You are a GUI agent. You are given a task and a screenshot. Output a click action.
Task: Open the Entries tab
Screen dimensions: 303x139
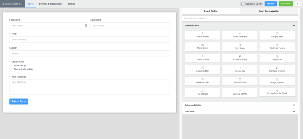(x=71, y=4)
